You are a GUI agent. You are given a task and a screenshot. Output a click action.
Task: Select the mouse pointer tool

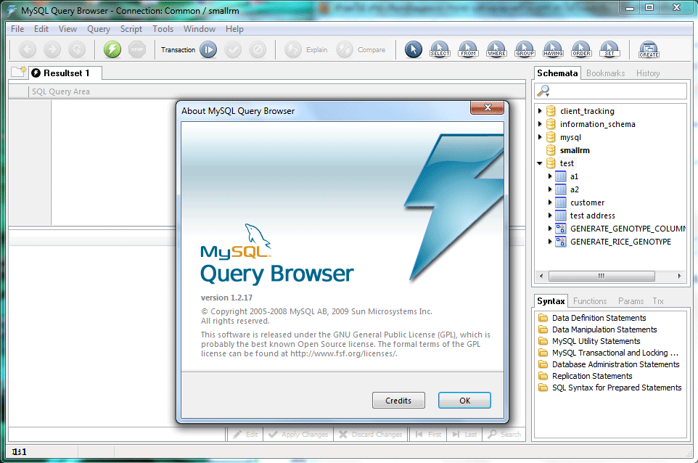414,49
